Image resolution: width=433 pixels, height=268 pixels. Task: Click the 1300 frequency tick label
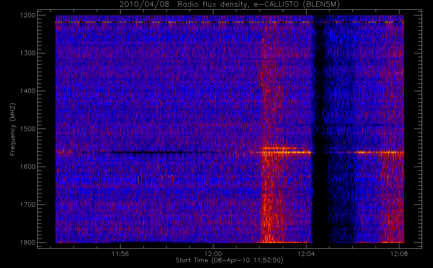pyautogui.click(x=28, y=53)
